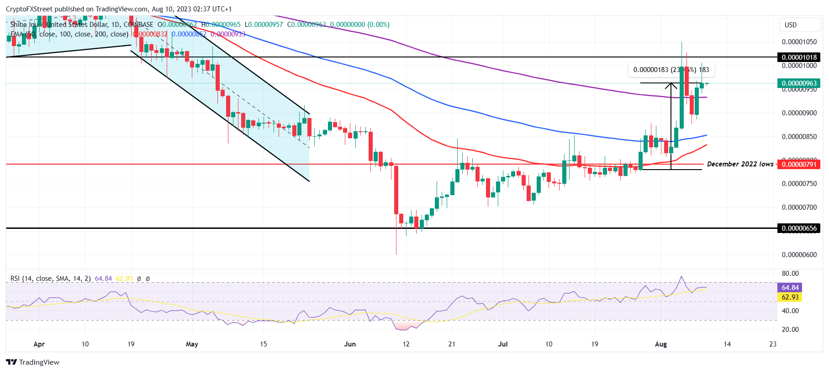Screen dimensions: 829x372
Task: Click the 0.00000850 price axis label
Action: pos(799,137)
